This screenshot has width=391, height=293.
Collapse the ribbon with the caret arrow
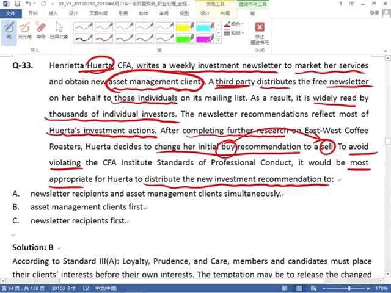pyautogui.click(x=386, y=51)
